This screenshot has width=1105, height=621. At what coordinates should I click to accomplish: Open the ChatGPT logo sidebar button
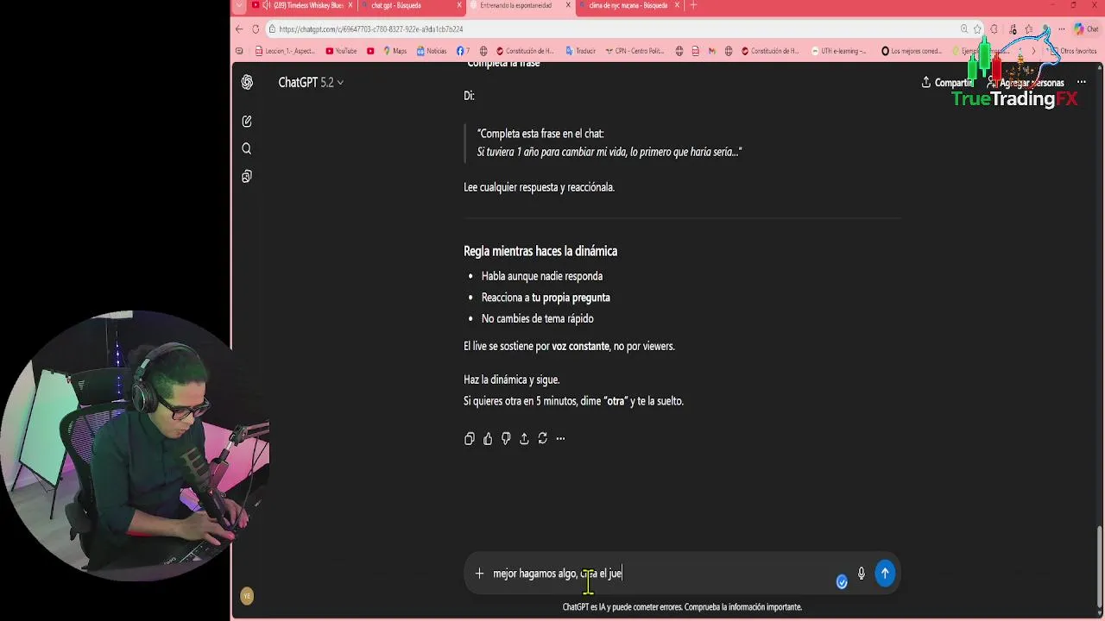pyautogui.click(x=247, y=82)
